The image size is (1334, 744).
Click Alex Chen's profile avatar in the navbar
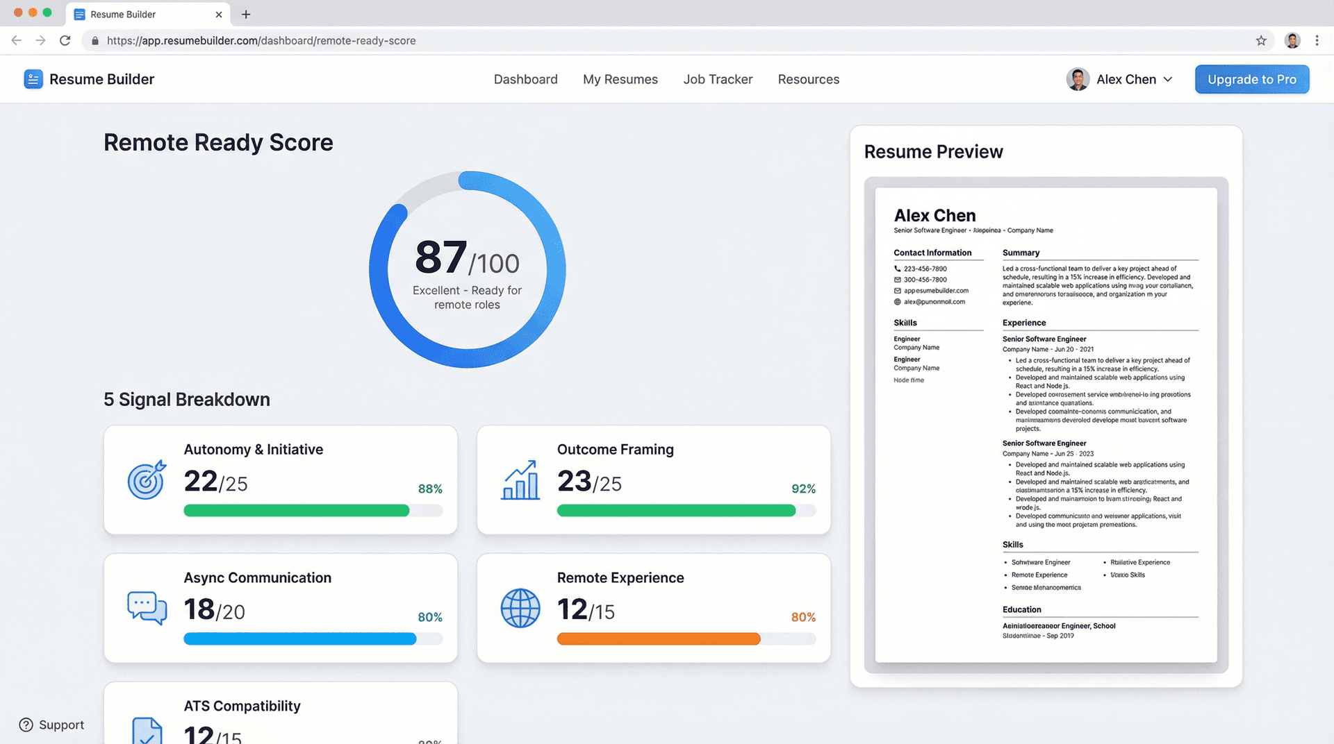(1078, 79)
